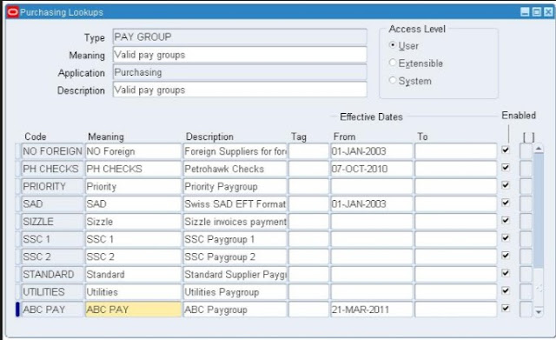Select the NO FOREIGN code cell
556x340 pixels.
(x=52, y=151)
